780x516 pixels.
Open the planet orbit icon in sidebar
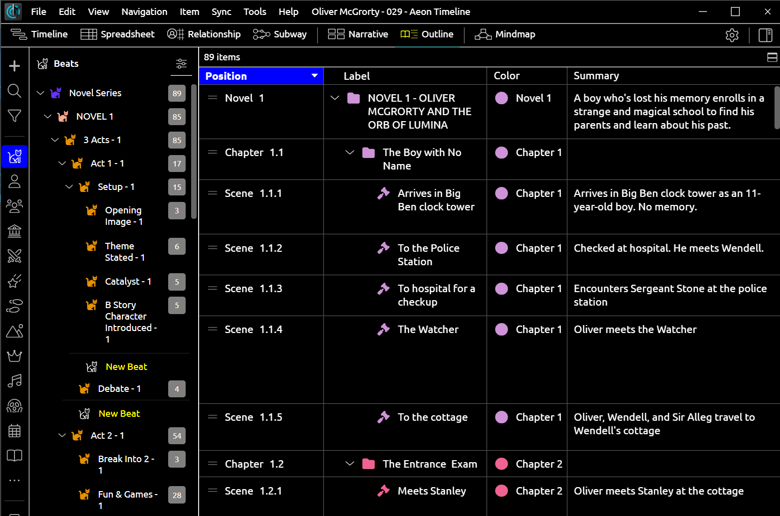[14, 306]
